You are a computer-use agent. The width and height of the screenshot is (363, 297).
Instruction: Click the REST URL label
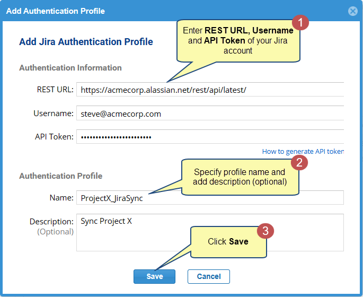(x=55, y=90)
